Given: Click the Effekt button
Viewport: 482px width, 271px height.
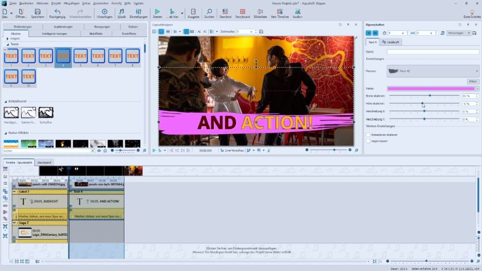Looking at the screenshot, I should pyautogui.click(x=473, y=81).
